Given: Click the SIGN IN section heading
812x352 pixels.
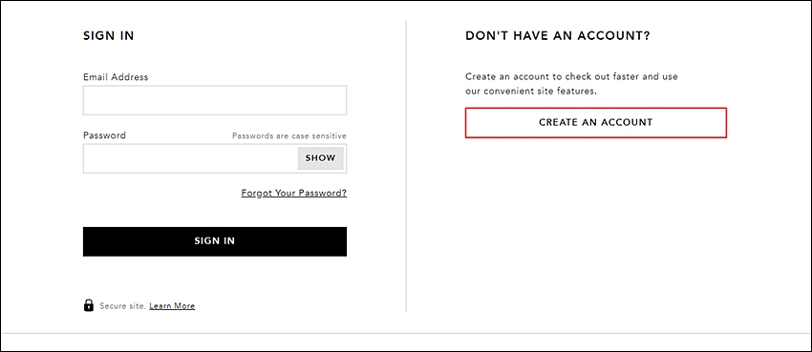Looking at the screenshot, I should point(108,36).
